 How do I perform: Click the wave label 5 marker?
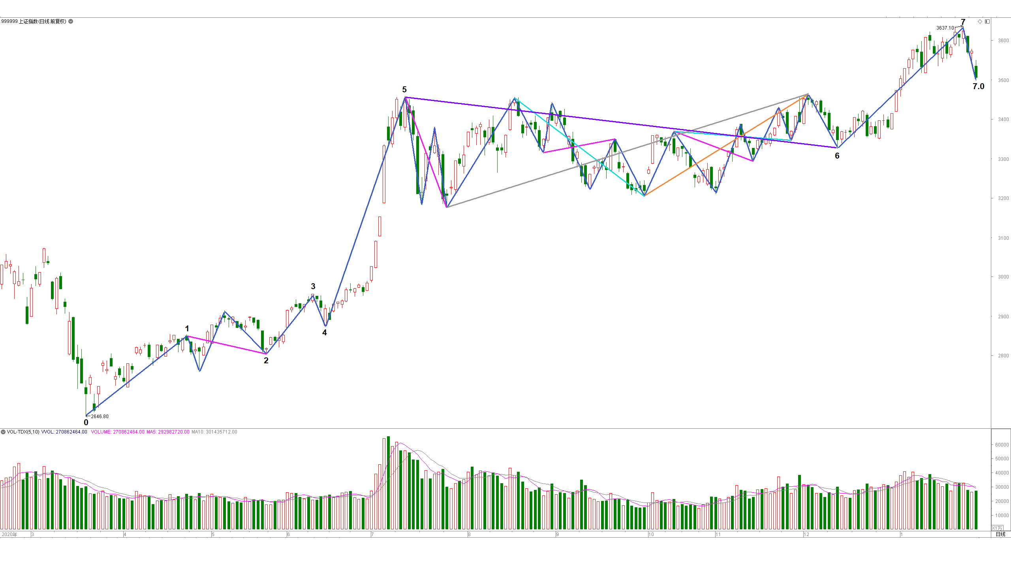point(404,90)
